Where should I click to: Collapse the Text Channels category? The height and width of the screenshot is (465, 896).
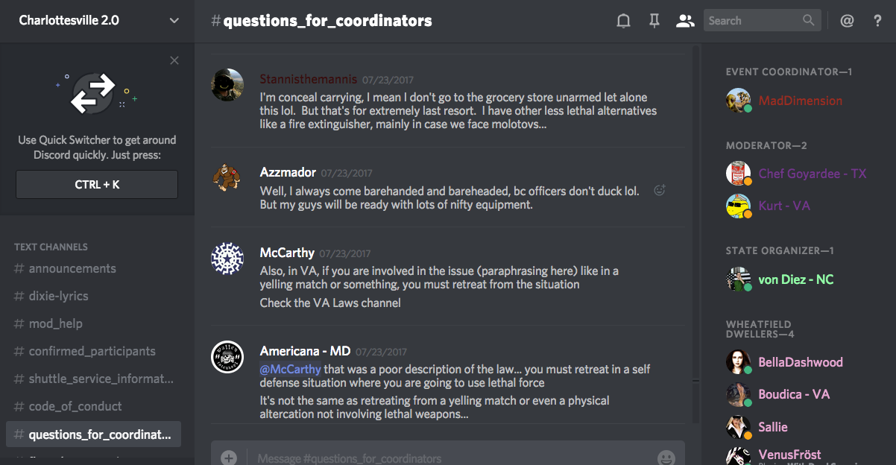pos(51,247)
